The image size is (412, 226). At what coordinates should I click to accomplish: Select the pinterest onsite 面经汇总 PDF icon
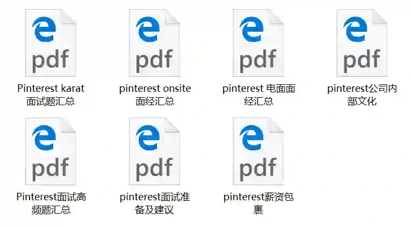tap(154, 43)
